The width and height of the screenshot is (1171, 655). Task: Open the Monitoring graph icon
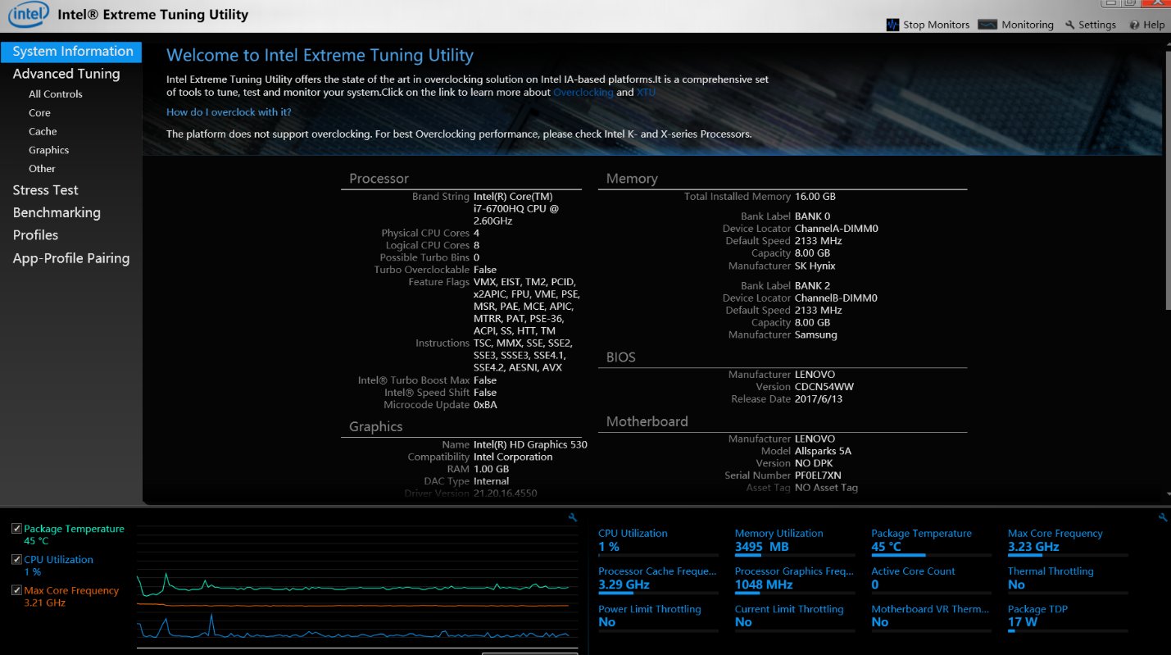click(x=987, y=25)
